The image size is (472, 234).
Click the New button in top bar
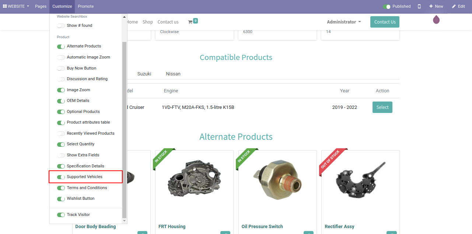coord(436,6)
